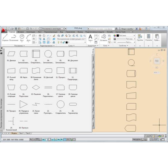Image resolution: width=168 pixels, height=168 pixels.
Task: Click the Print icon in quick access toolbar
Action: (x=27, y=29)
